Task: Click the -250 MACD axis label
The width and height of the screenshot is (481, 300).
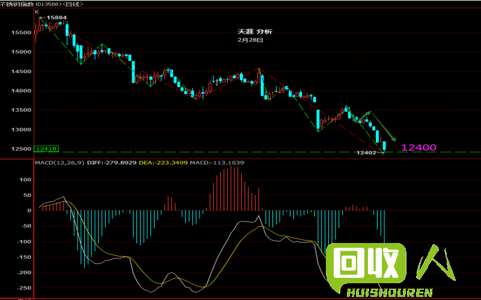Action: click(23, 288)
